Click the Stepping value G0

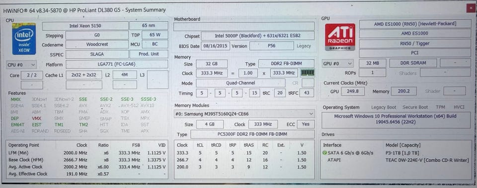(97, 35)
